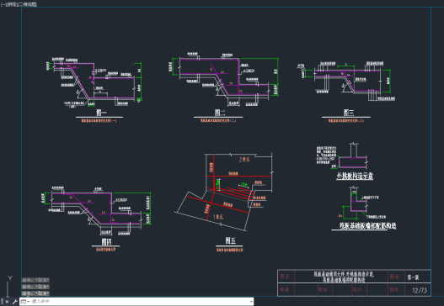
Task: Select the 2500 green dimension in plan
Action: tap(243, 185)
